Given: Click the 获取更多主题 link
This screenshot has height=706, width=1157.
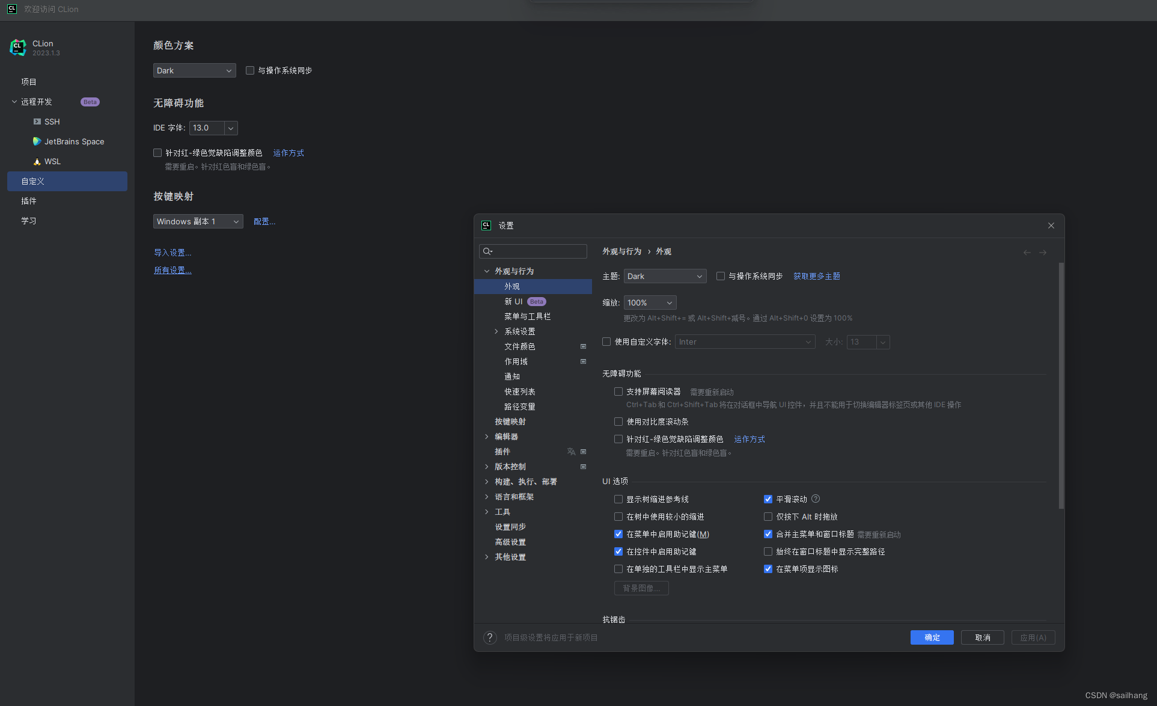Looking at the screenshot, I should [816, 276].
